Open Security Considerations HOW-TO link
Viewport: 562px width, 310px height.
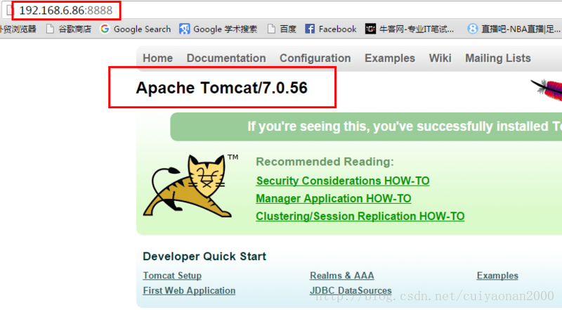pos(343,181)
